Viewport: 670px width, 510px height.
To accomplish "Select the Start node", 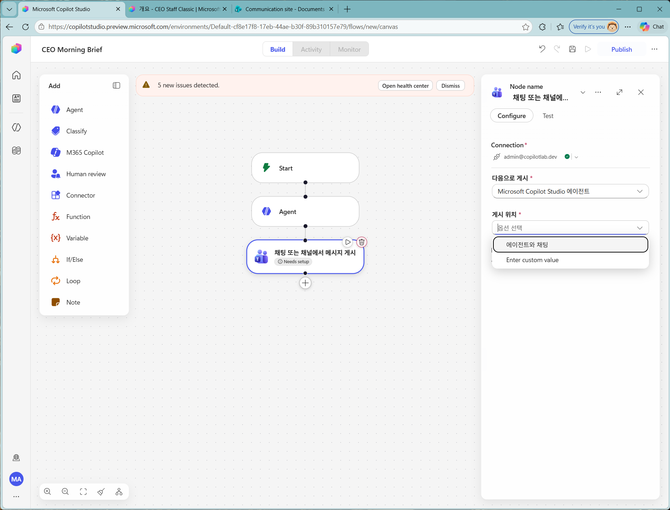I will click(x=305, y=168).
